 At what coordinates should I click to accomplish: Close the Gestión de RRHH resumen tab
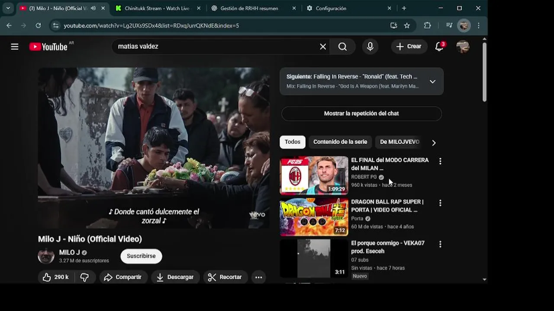click(294, 8)
